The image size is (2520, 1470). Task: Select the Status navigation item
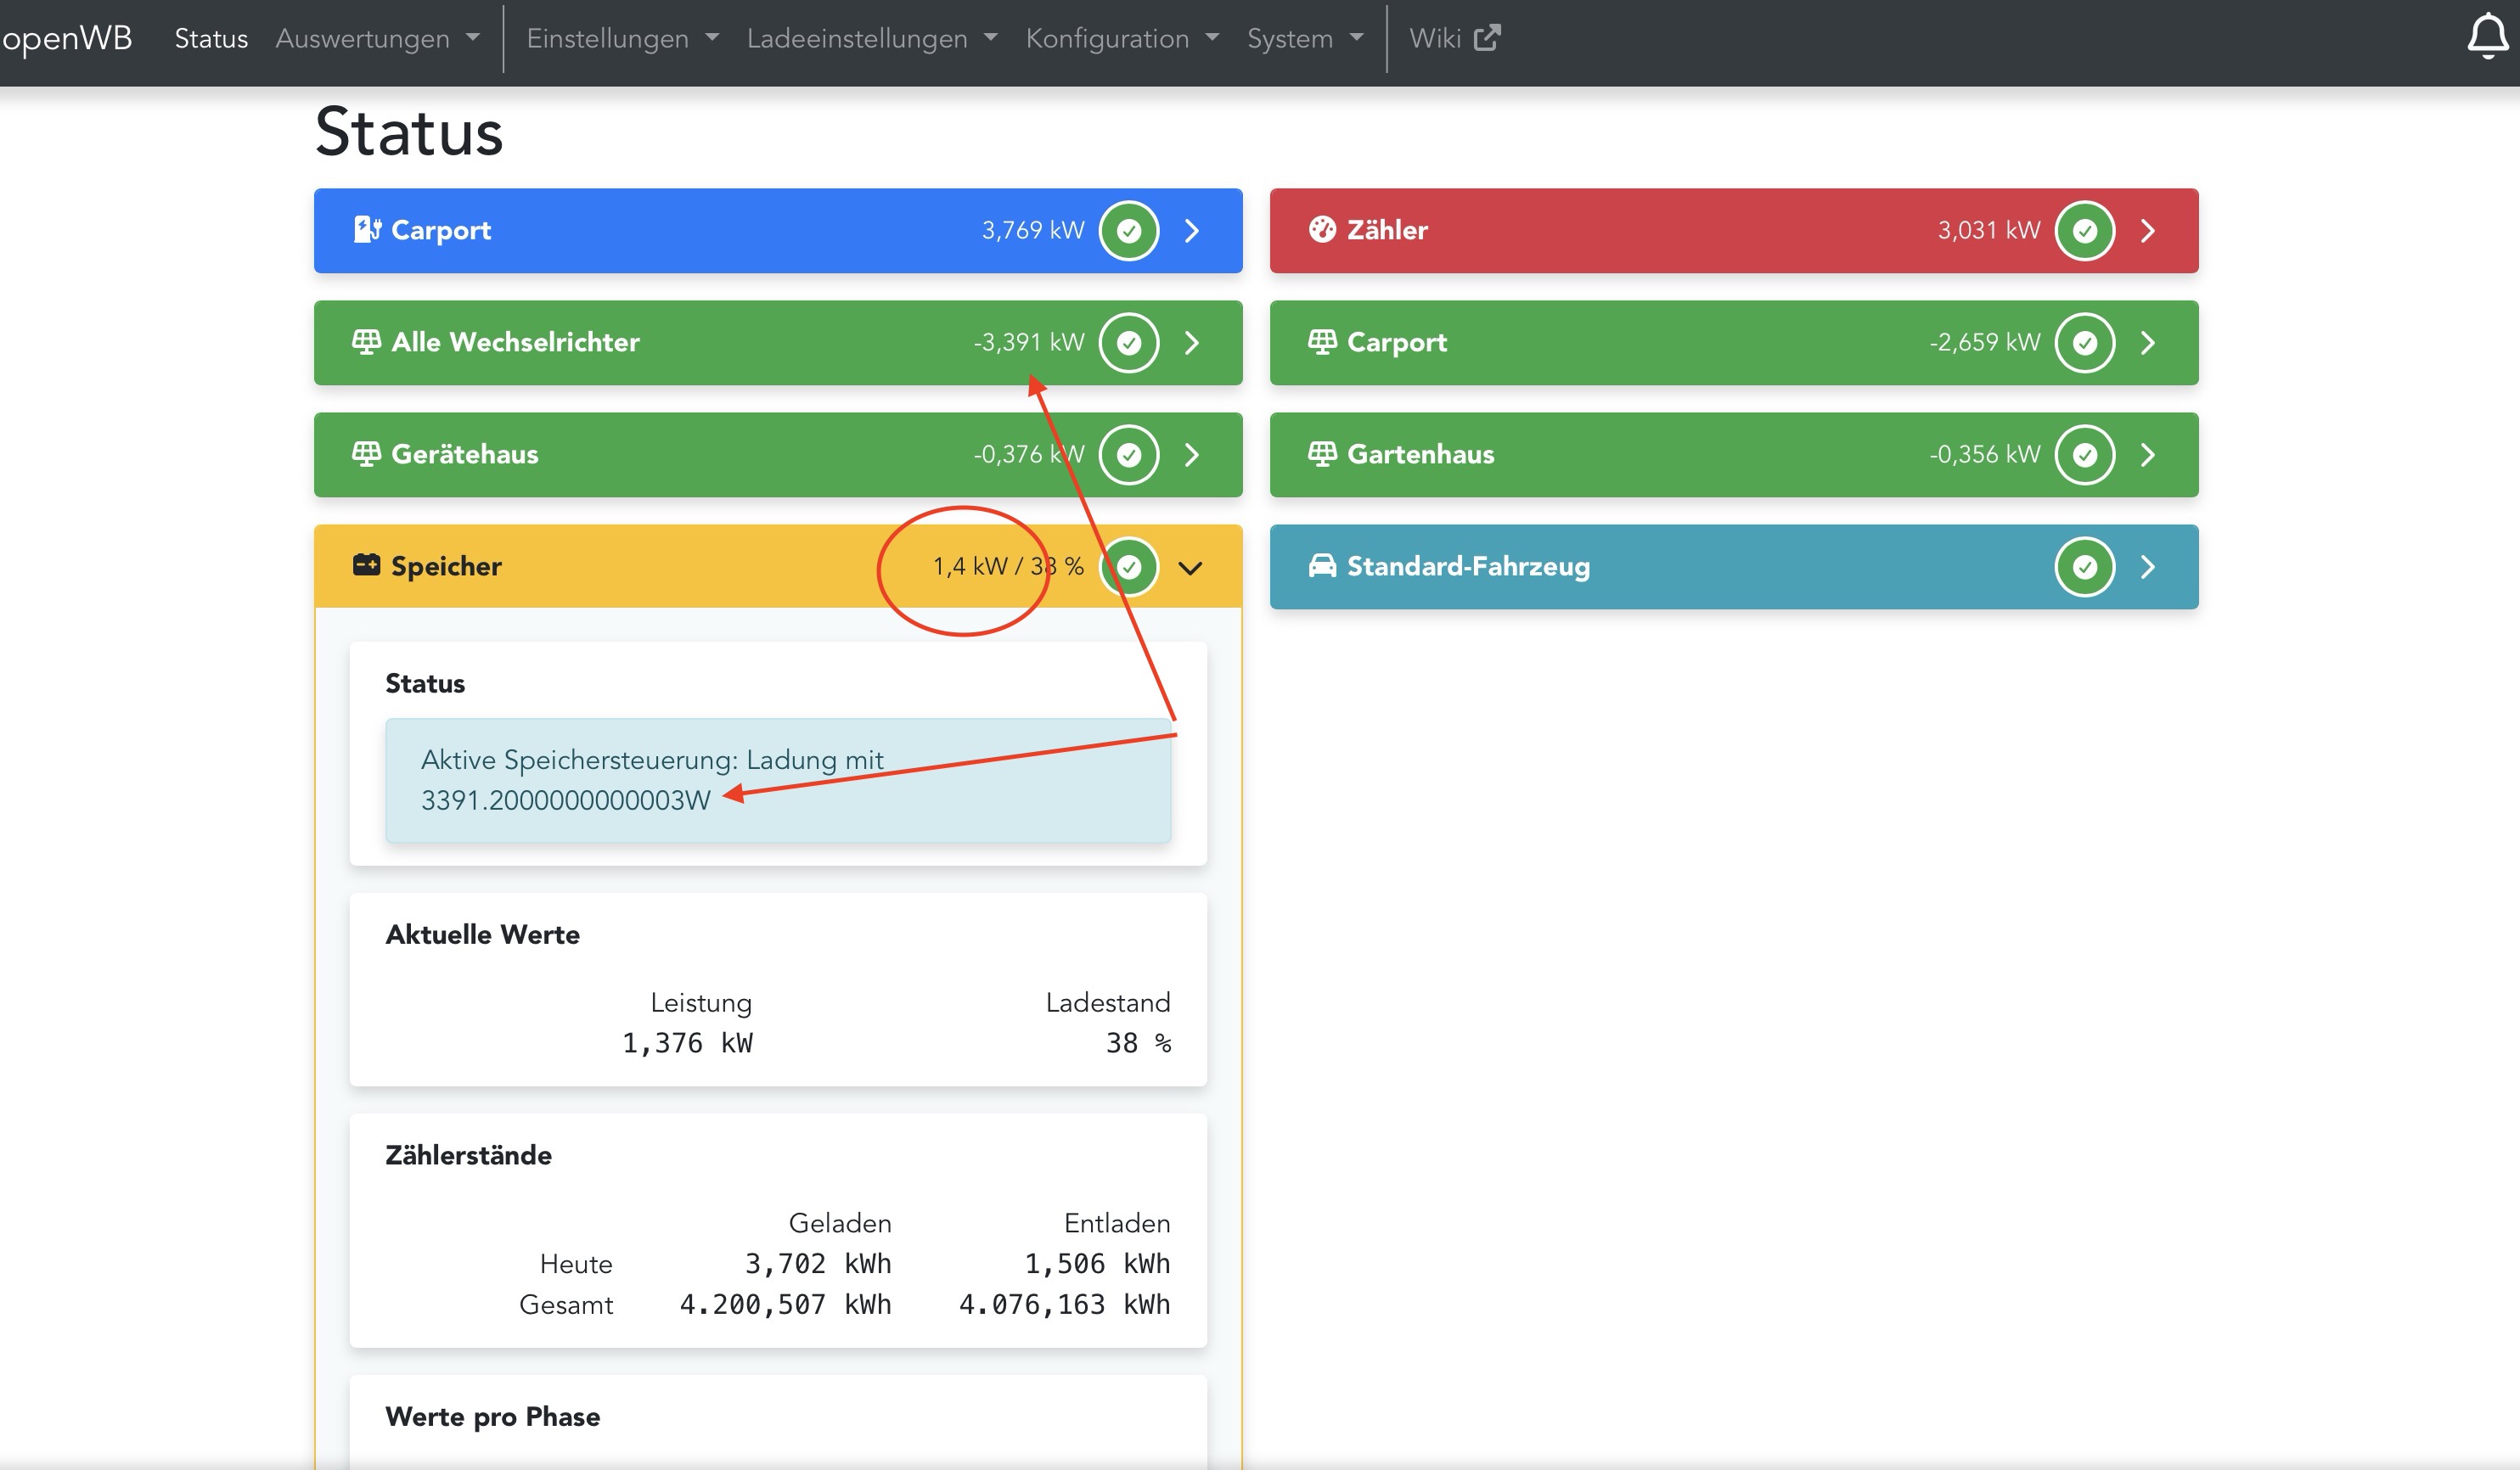pyautogui.click(x=211, y=38)
